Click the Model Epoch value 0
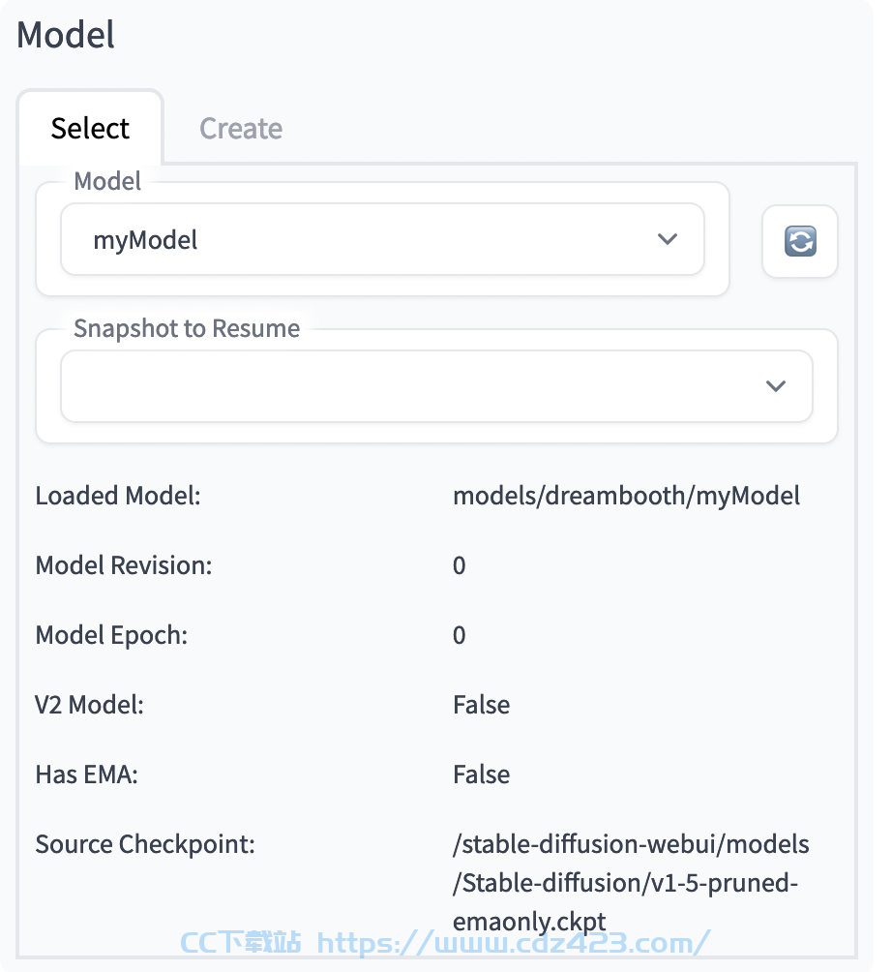 [x=459, y=635]
